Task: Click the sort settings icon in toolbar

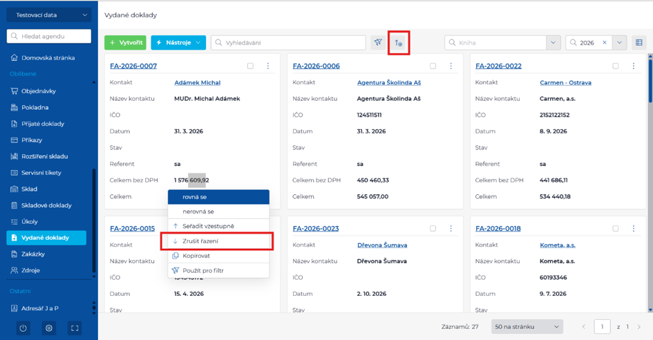Action: tap(399, 43)
